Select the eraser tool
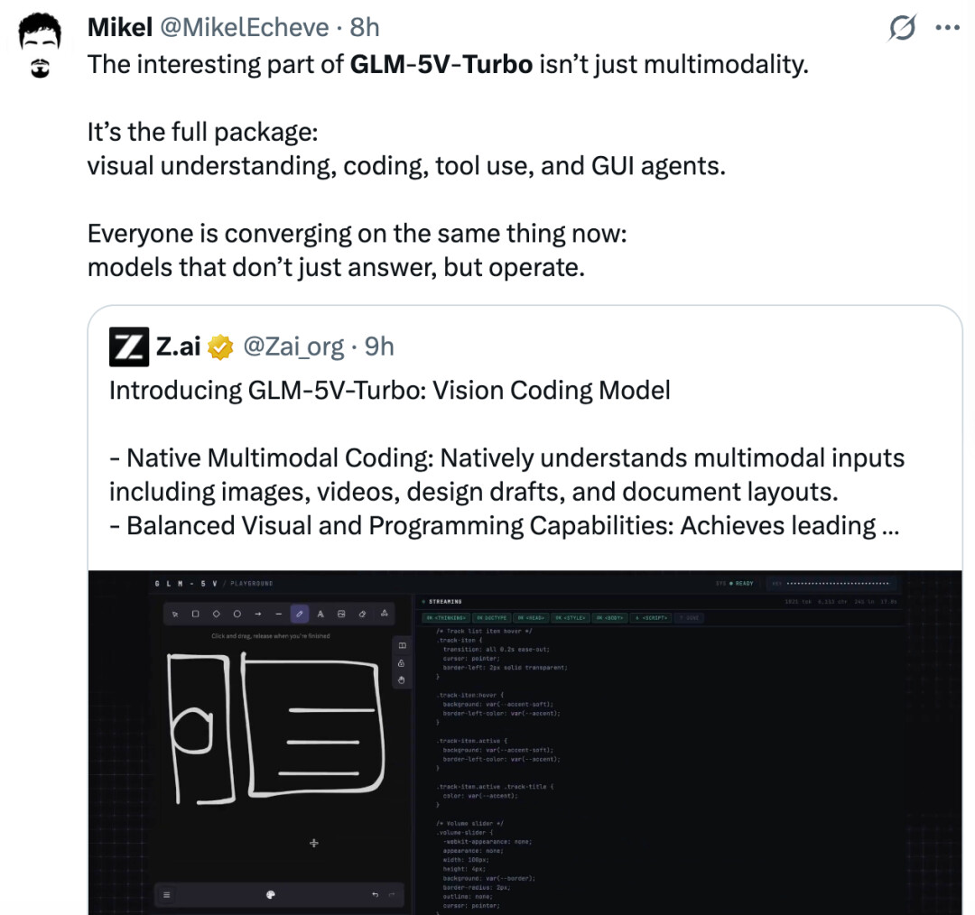The image size is (975, 915). [x=362, y=614]
